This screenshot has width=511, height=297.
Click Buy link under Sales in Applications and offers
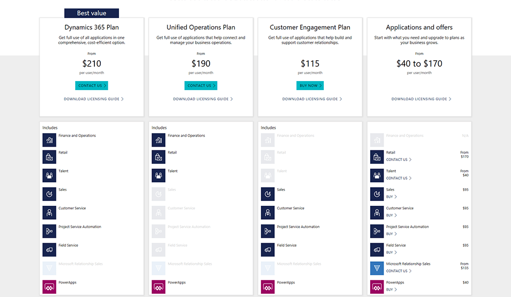click(x=392, y=197)
